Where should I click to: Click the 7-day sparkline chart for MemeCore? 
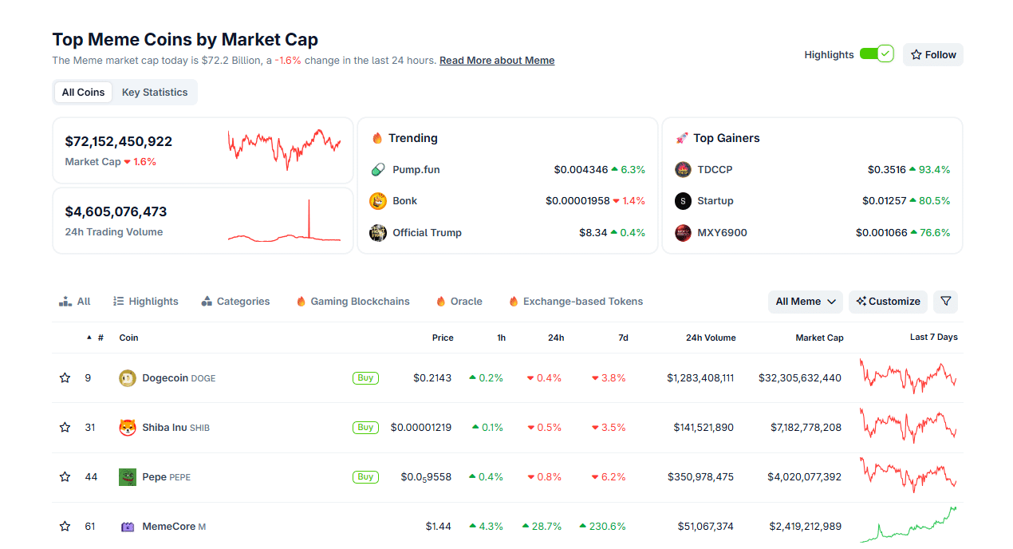tap(909, 526)
